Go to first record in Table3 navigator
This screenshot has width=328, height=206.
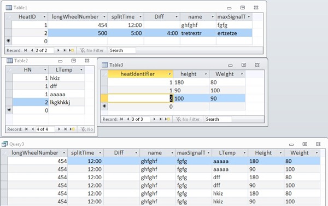121,119
